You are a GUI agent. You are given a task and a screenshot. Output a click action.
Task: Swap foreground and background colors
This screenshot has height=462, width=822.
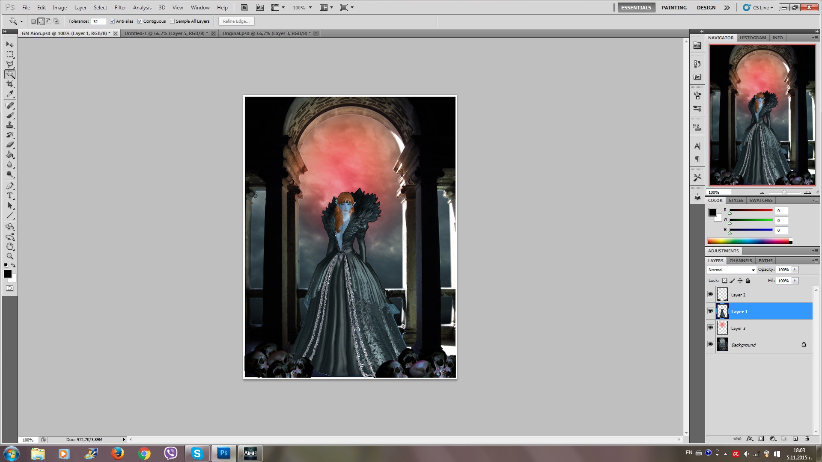coord(13,265)
